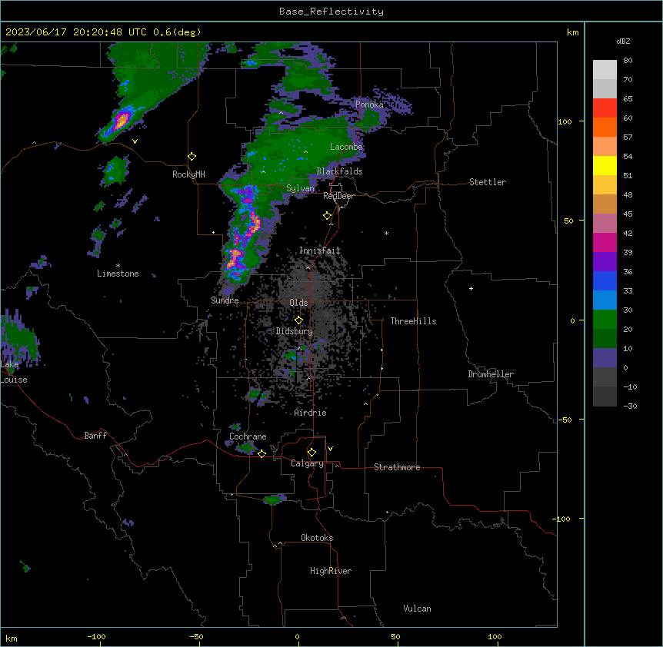Select the 54 dBZ yellow legend swatch
Screen dimensions: 663x647
click(605, 166)
